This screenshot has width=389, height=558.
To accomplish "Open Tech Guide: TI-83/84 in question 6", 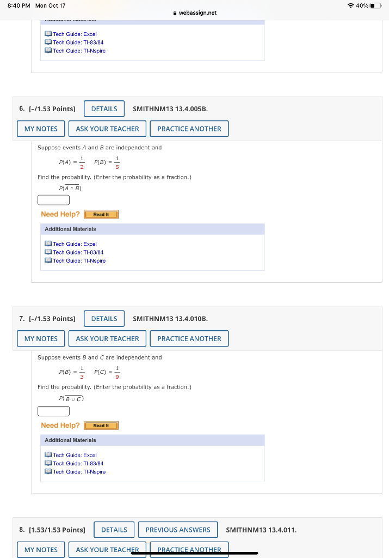I will (77, 252).
